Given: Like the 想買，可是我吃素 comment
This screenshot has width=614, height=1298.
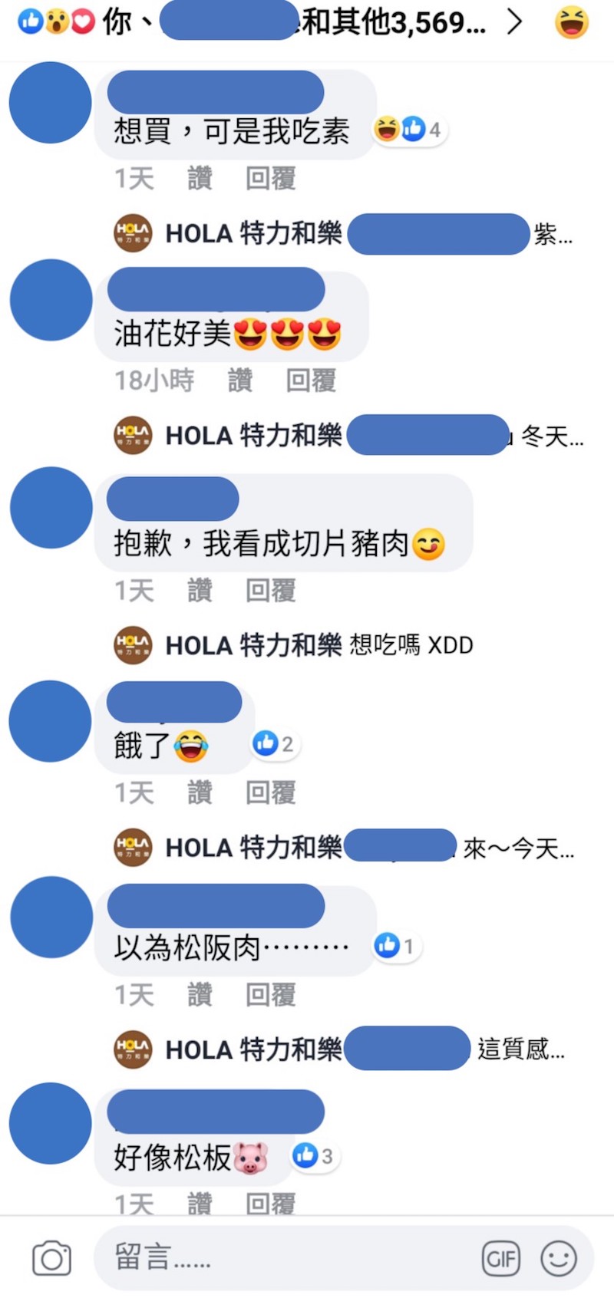Looking at the screenshot, I should coord(200,178).
